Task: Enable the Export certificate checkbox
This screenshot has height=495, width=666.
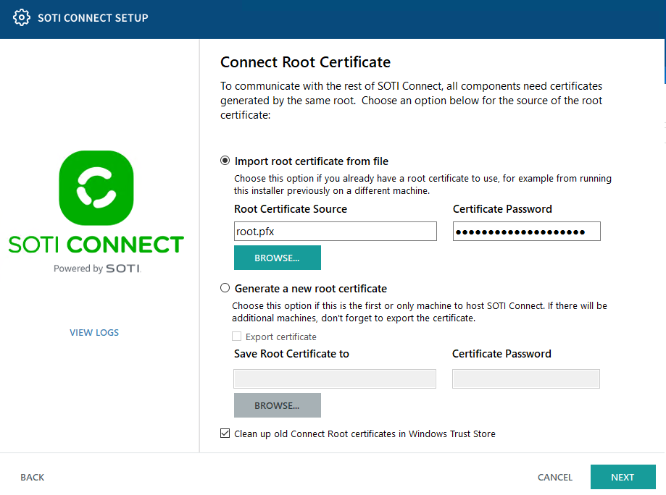Action: [236, 337]
